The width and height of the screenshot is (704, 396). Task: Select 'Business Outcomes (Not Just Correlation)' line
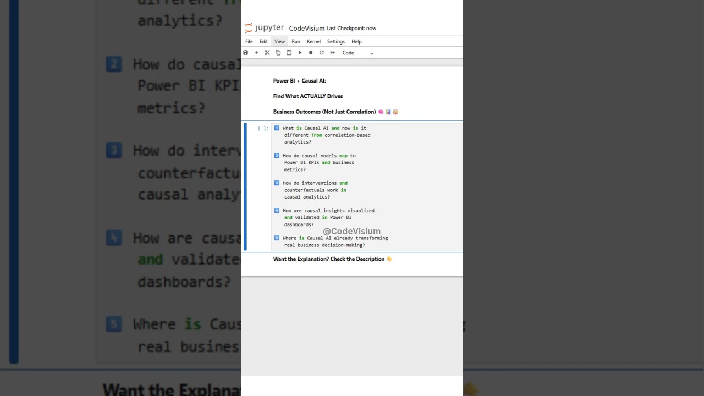click(x=335, y=112)
